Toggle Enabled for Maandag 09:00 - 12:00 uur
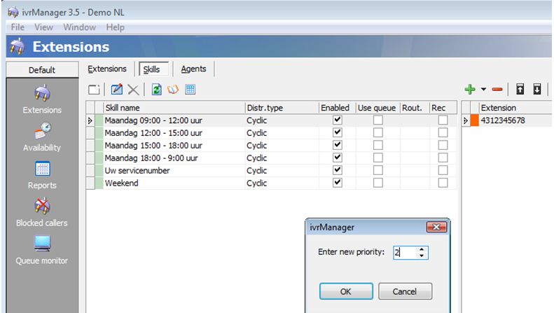 338,120
